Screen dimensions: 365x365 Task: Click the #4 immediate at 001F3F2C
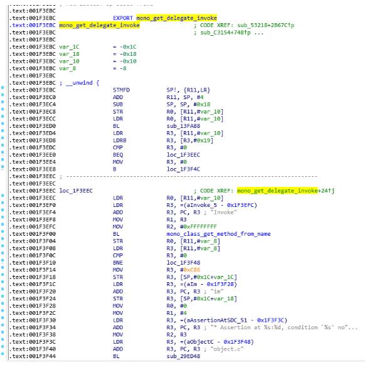pos(183,313)
